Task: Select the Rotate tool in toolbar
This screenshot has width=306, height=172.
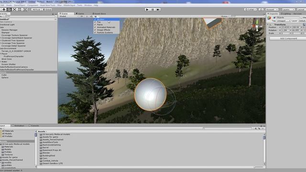Action: click(9, 10)
